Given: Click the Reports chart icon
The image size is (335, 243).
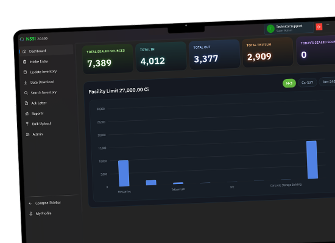Looking at the screenshot, I should pyautogui.click(x=27, y=114).
